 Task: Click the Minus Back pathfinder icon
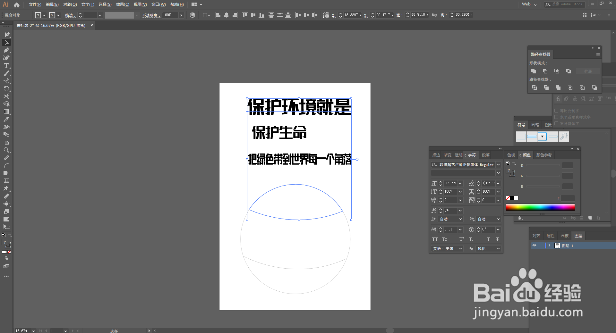(x=594, y=87)
